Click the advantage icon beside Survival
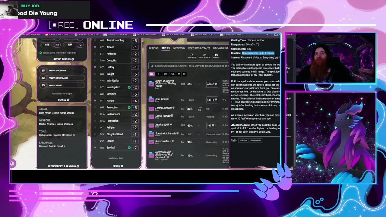The height and width of the screenshot is (217, 386). click(129, 148)
